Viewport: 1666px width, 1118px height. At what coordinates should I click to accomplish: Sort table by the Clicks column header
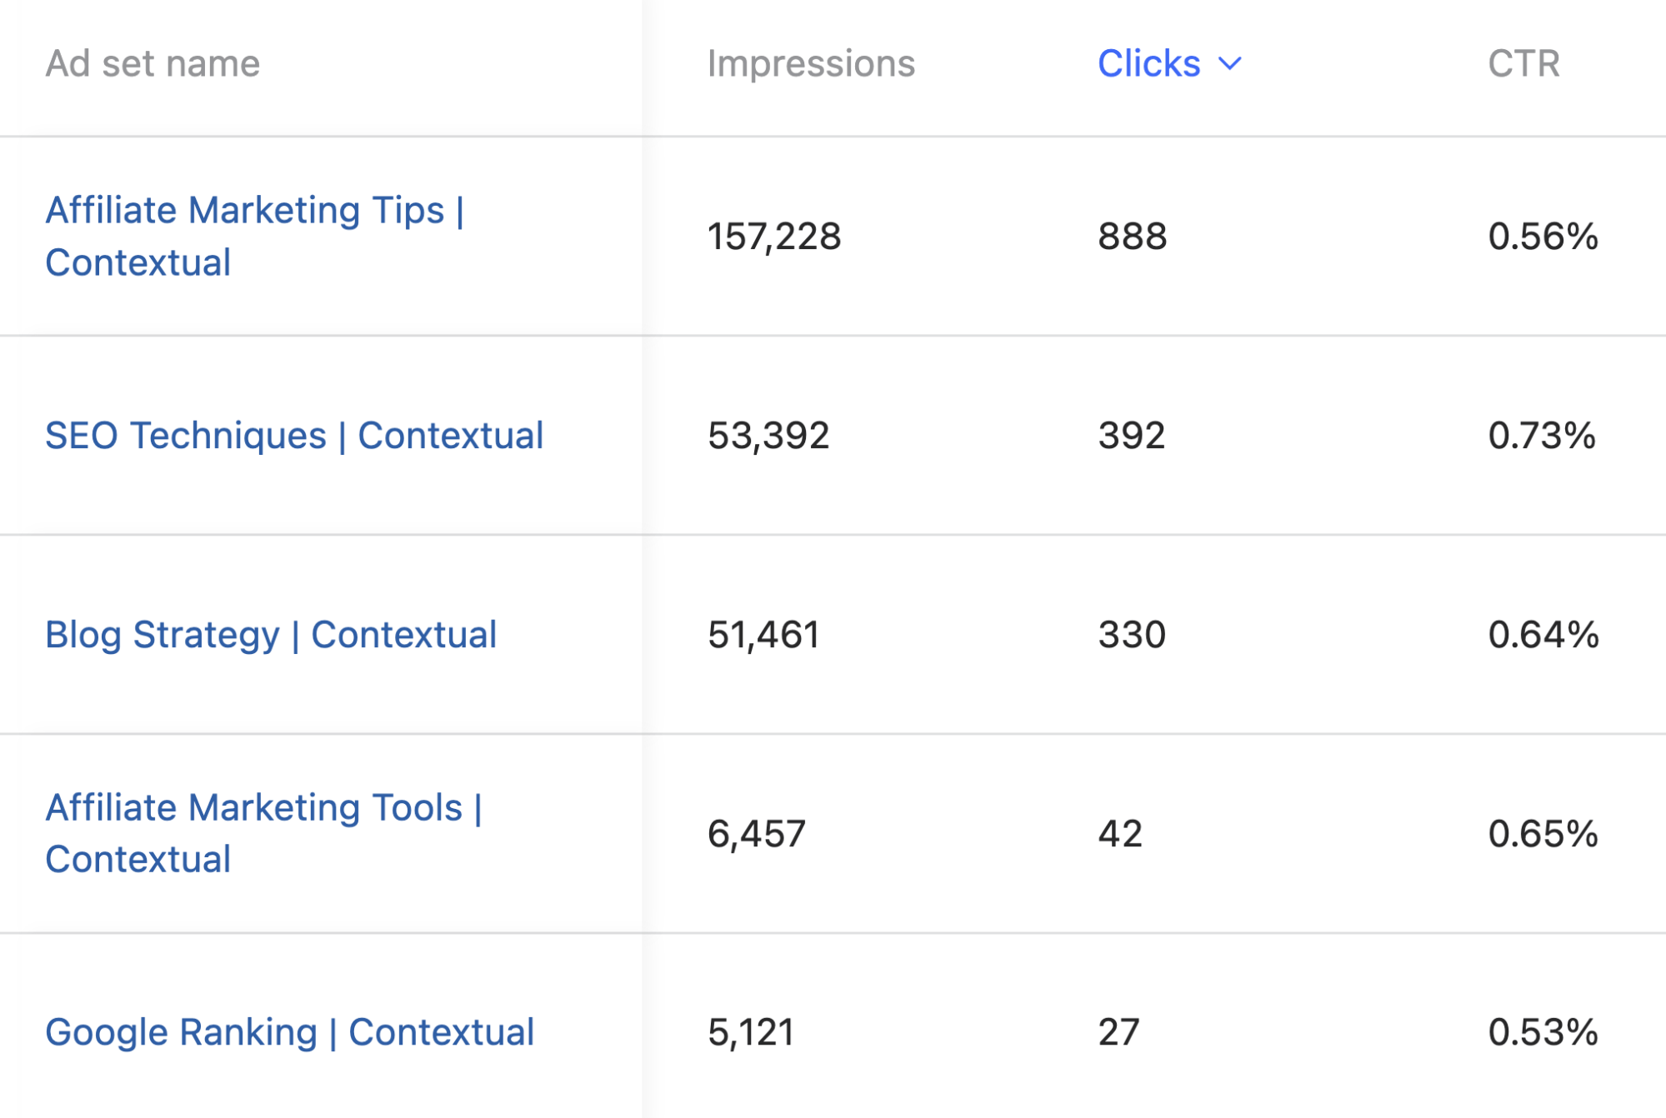pos(1148,63)
